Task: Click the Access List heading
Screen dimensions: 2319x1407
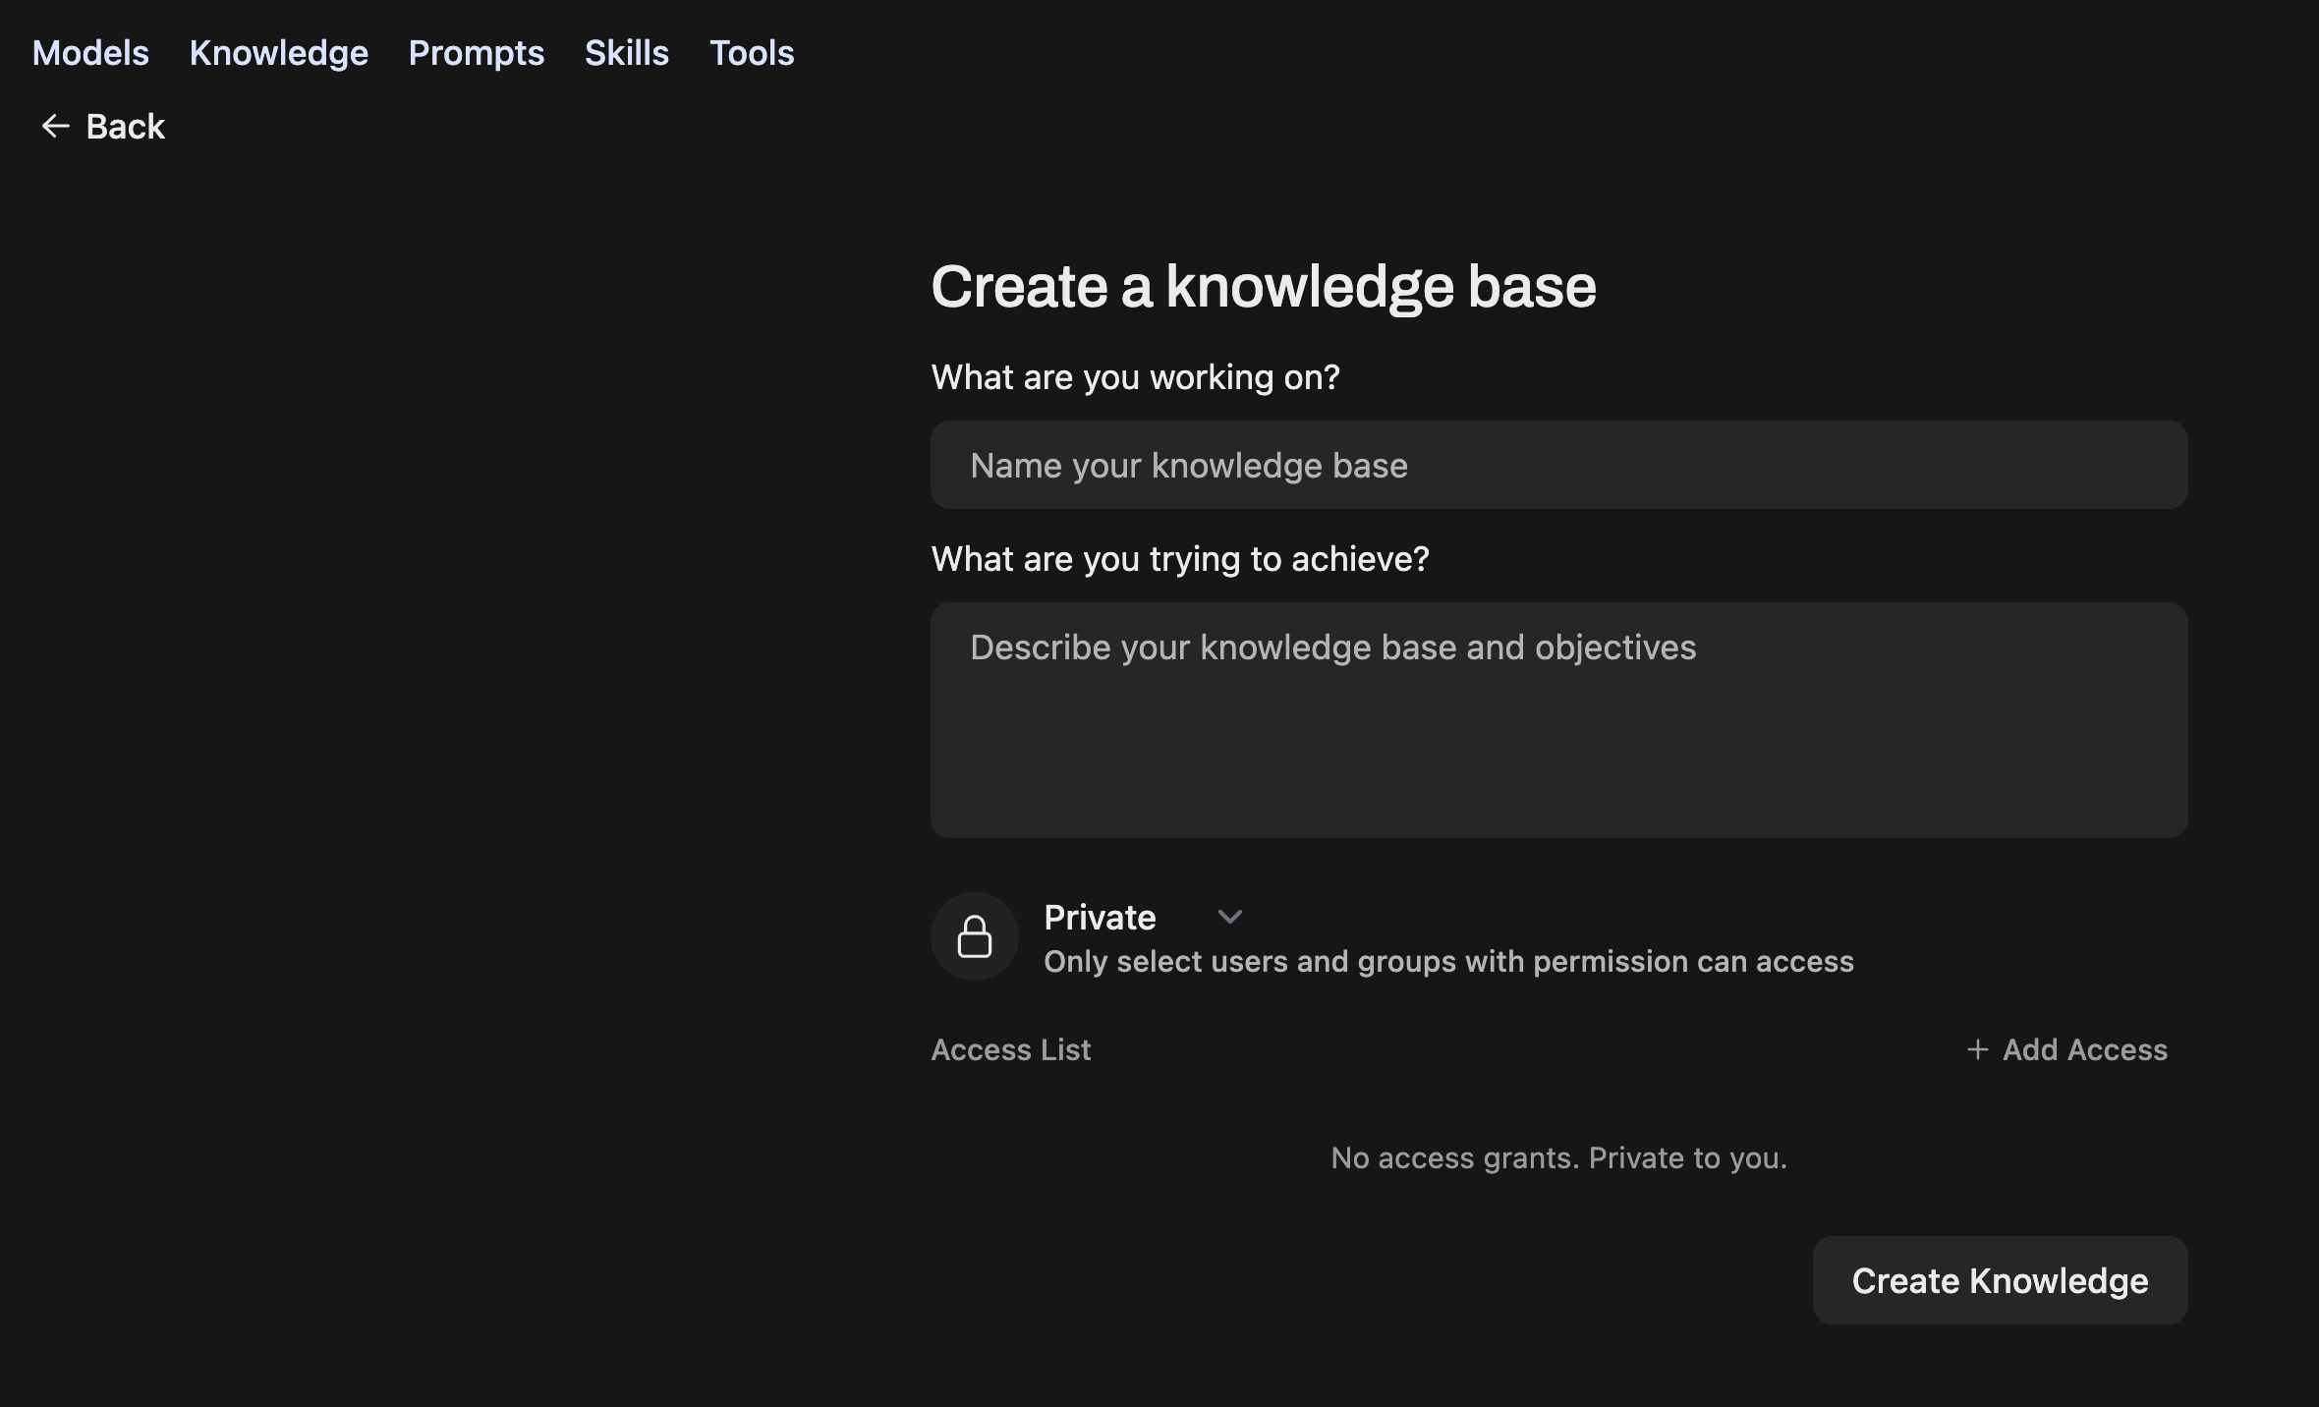Action: (x=1010, y=1049)
